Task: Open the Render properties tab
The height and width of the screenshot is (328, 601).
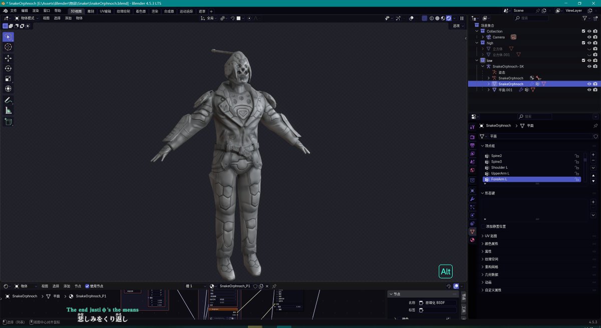Action: pyautogui.click(x=472, y=137)
